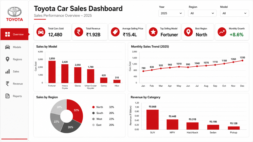This screenshot has width=253, height=142.
Task: Click the 26% South slice of donut chart
Action: pyautogui.click(x=71, y=127)
